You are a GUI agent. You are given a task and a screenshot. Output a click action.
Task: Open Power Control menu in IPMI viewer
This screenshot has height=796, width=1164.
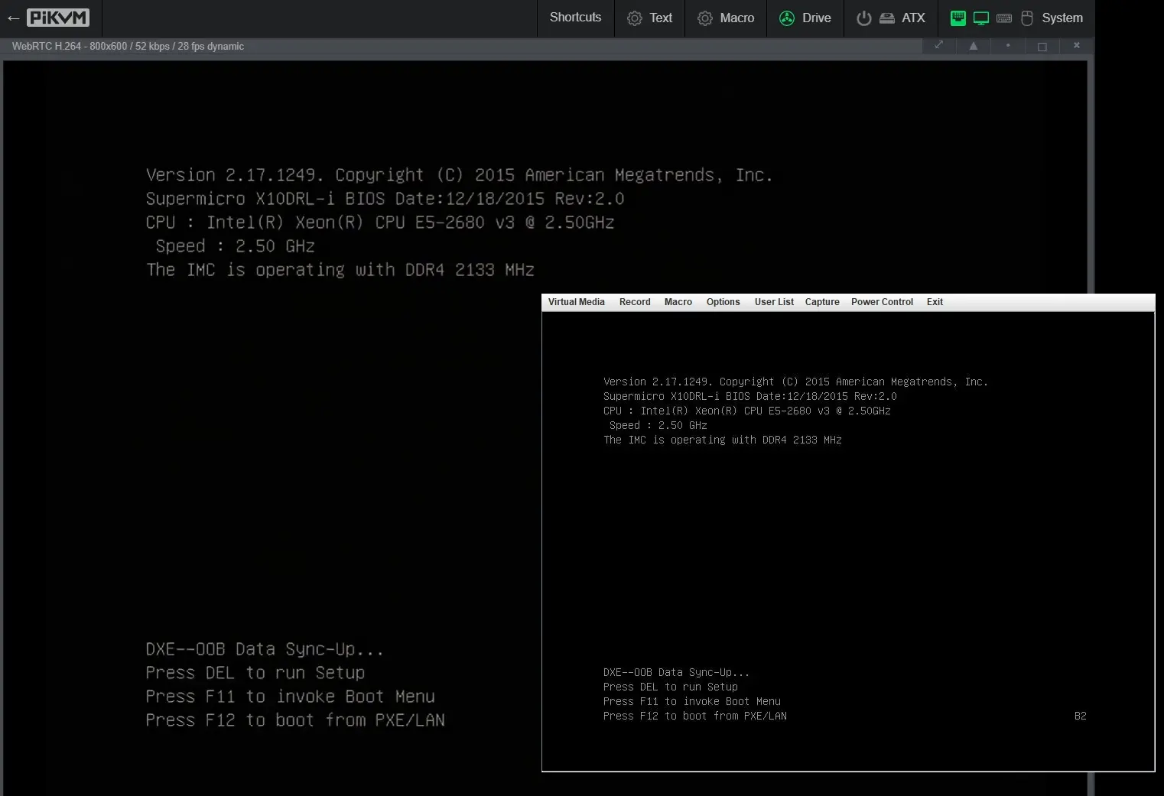pos(882,302)
